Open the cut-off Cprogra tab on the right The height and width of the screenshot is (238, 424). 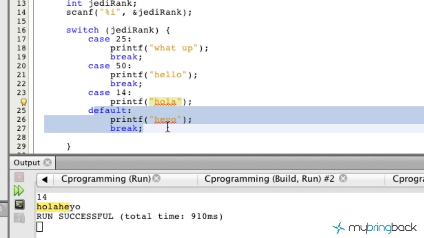click(x=408, y=179)
